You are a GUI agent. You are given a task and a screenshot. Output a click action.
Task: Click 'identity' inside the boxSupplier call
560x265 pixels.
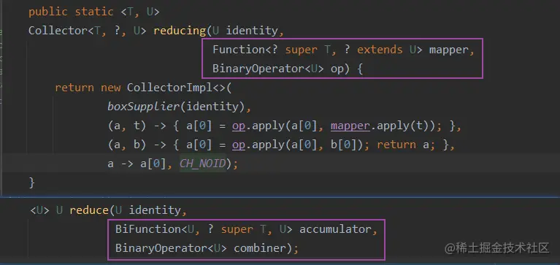coord(213,107)
